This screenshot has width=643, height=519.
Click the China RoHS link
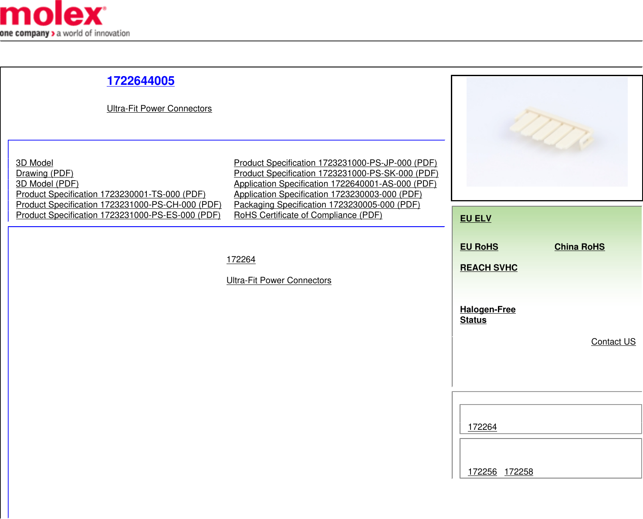[579, 247]
